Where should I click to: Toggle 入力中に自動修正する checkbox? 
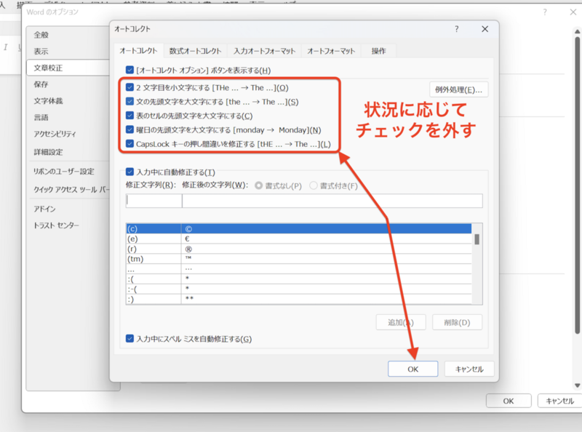pyautogui.click(x=129, y=172)
